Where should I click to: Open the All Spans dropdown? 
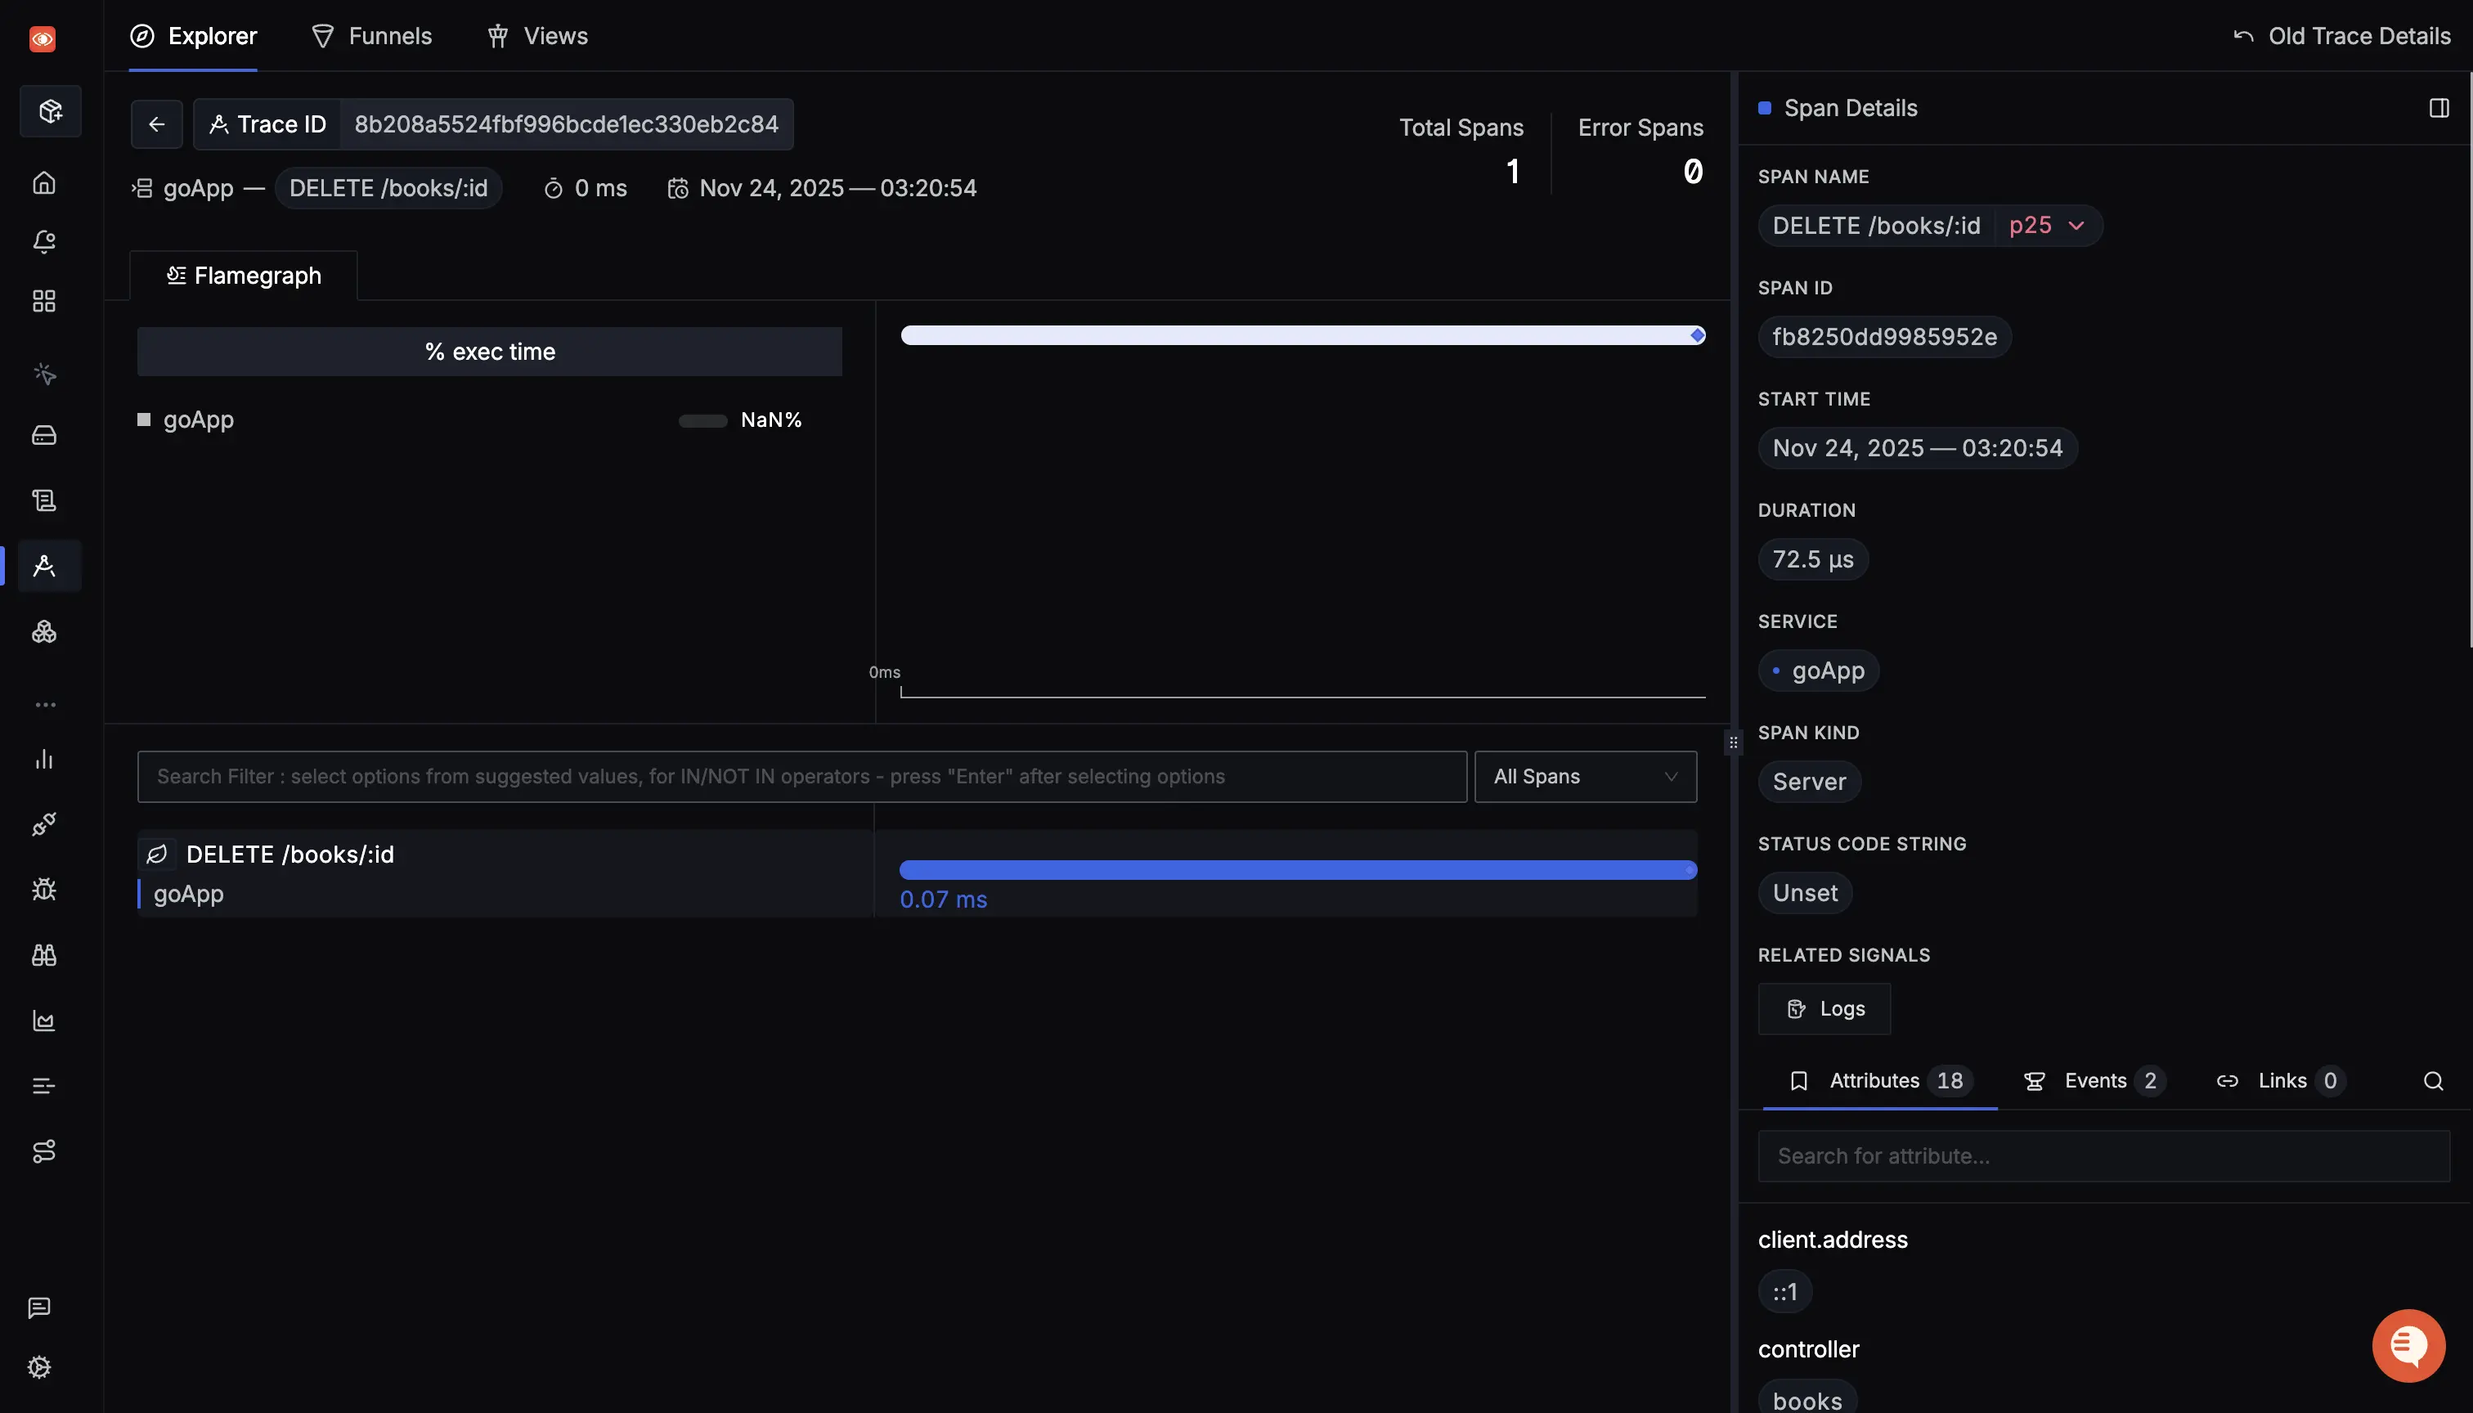pyautogui.click(x=1584, y=776)
